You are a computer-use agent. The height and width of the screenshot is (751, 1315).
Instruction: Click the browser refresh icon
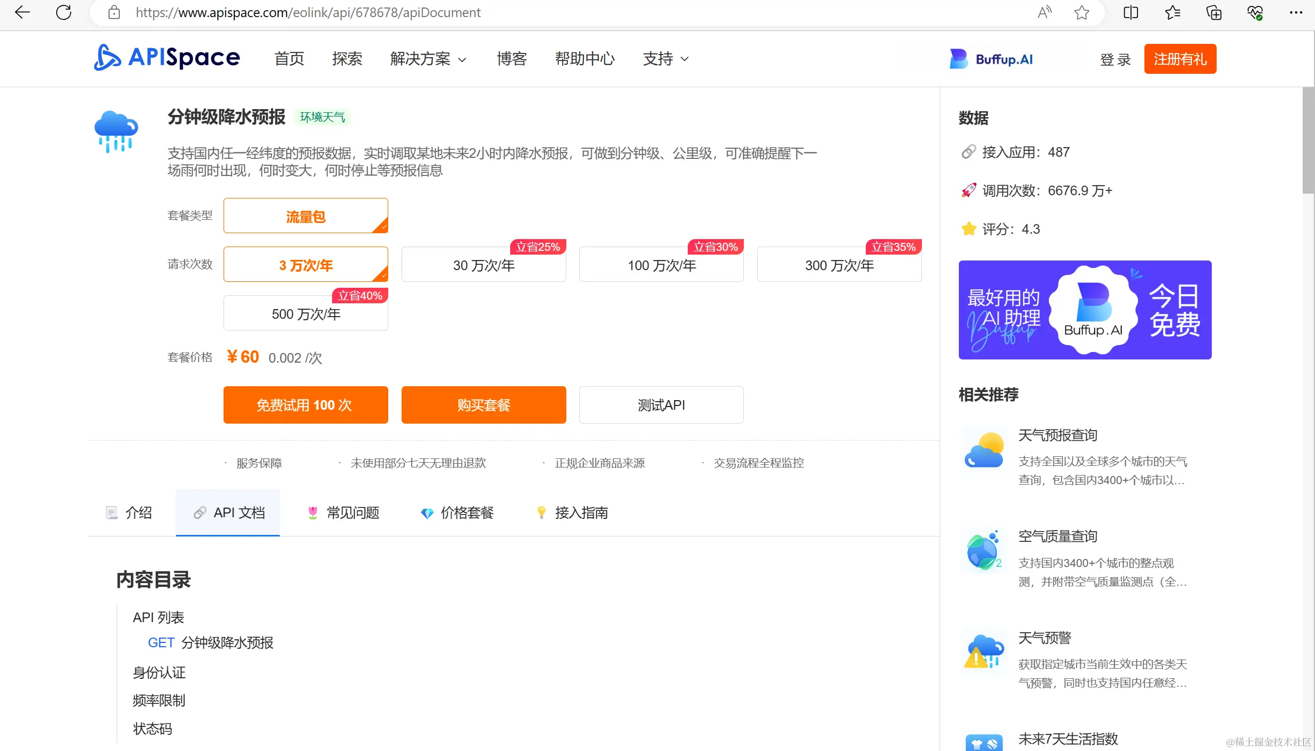[64, 12]
